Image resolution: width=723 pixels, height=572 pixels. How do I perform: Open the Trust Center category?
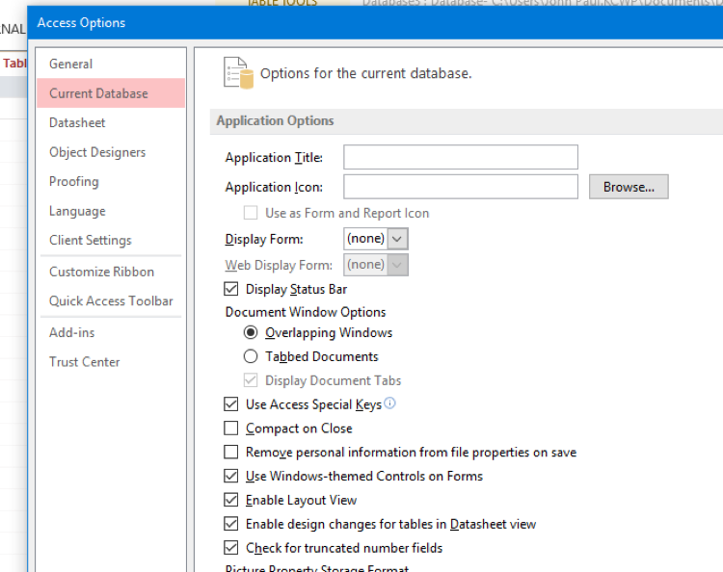click(x=111, y=362)
